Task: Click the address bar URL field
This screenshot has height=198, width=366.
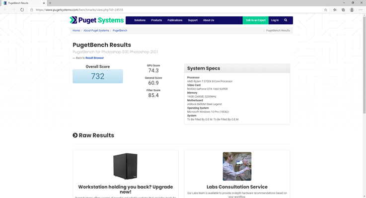Action: tap(177, 10)
